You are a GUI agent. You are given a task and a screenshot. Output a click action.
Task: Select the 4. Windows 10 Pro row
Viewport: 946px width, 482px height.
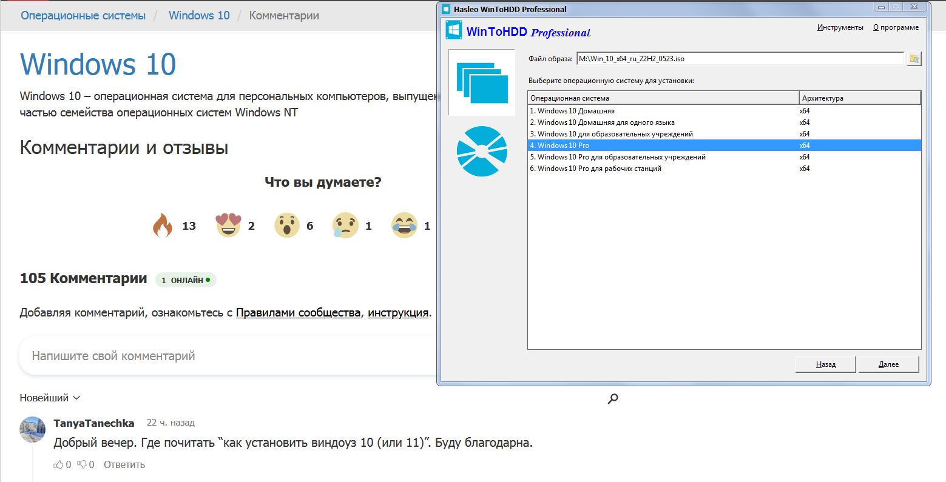coord(725,146)
